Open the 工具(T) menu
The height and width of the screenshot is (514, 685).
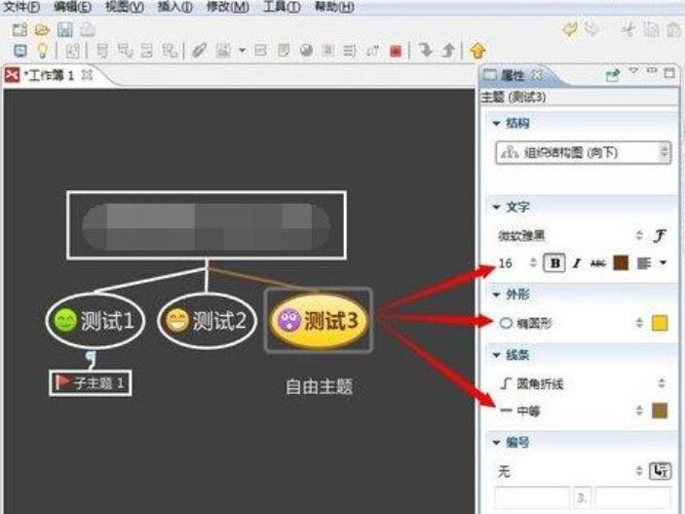click(x=283, y=7)
